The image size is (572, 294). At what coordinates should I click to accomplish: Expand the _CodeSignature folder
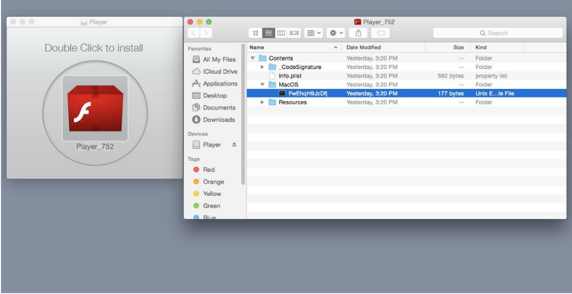point(262,67)
